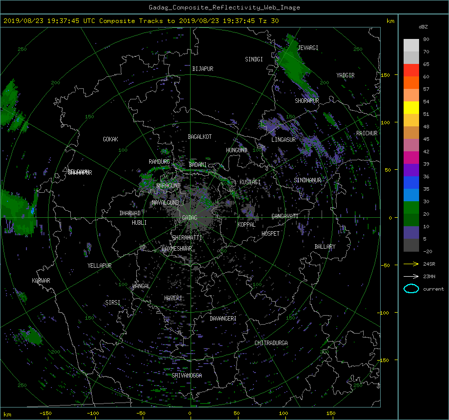Click the 24SR legend label
449x420 pixels.
[x=429, y=264]
